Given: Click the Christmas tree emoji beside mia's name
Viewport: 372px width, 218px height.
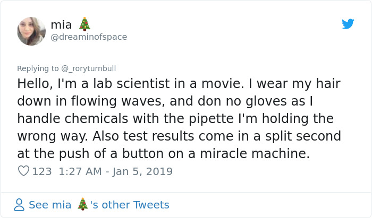Looking at the screenshot, I should click(x=84, y=24).
